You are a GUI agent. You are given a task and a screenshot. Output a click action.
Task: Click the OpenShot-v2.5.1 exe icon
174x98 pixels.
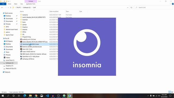click(x=21, y=56)
